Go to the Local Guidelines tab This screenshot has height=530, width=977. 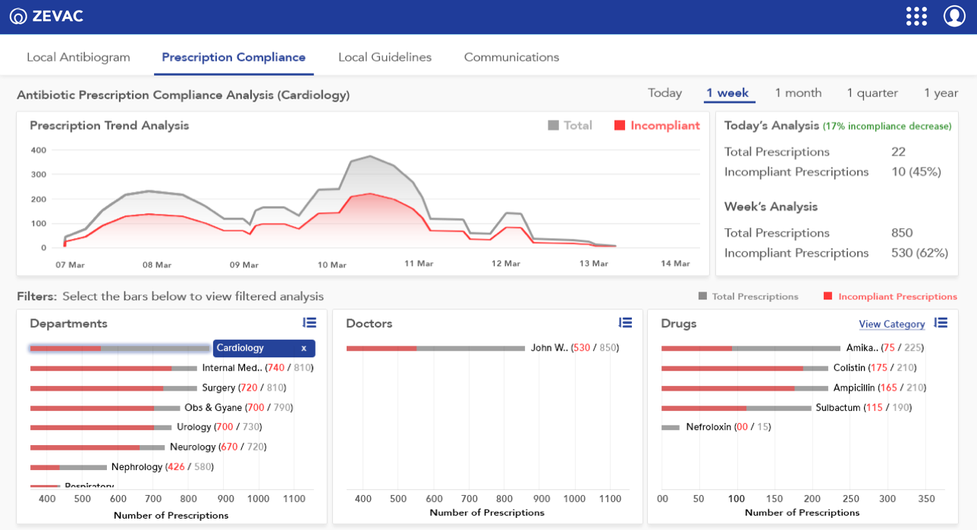pyautogui.click(x=385, y=58)
